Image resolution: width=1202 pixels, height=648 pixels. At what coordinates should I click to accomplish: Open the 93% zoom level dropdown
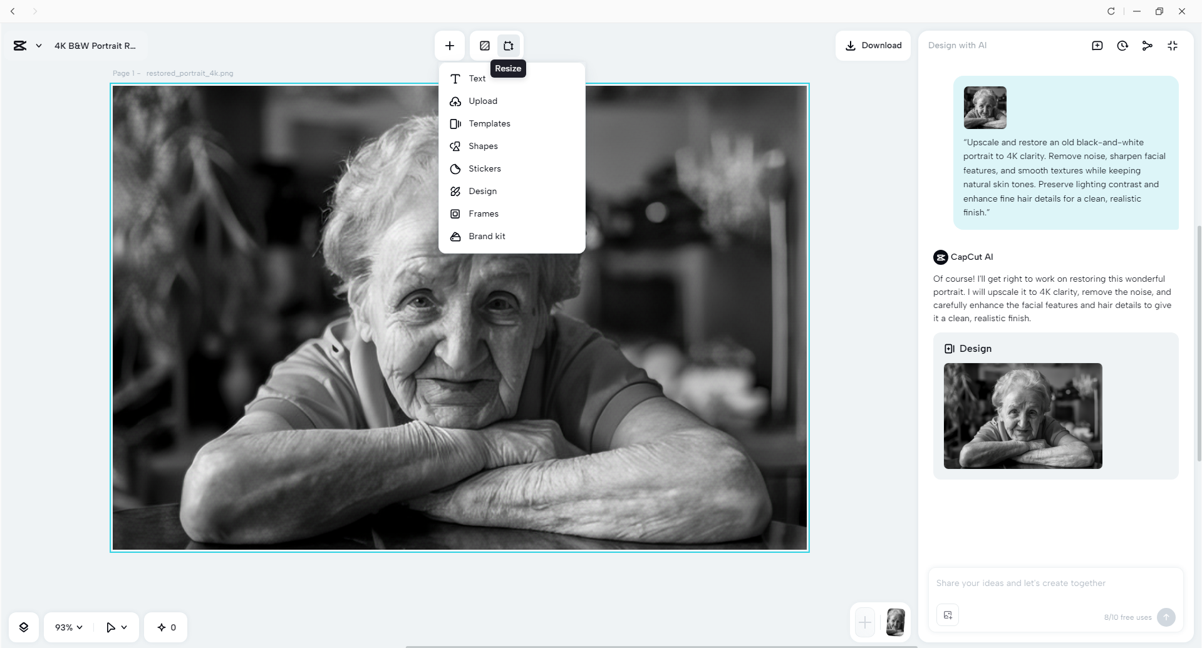(69, 627)
